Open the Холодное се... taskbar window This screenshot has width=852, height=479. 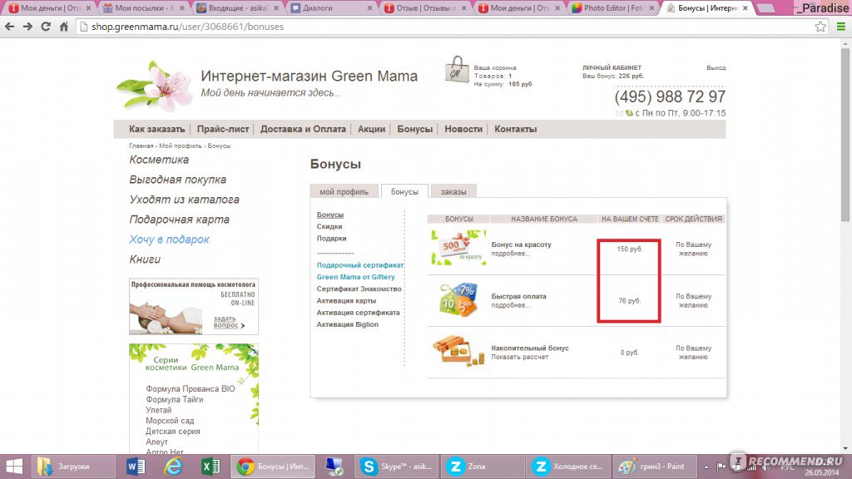pyautogui.click(x=568, y=467)
